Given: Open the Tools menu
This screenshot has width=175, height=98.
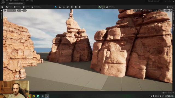Looking at the screenshot, I should pos(22,1).
